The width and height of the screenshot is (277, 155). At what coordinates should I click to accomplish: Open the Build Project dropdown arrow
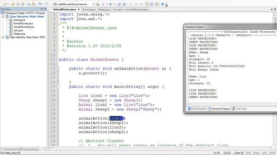pyautogui.click(x=107, y=4)
